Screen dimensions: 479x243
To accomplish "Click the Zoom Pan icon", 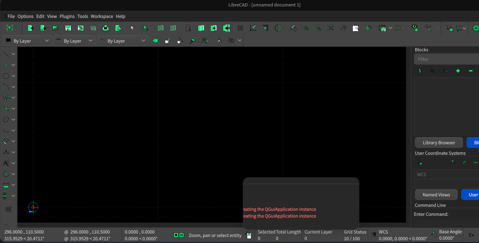I will tap(368, 28).
